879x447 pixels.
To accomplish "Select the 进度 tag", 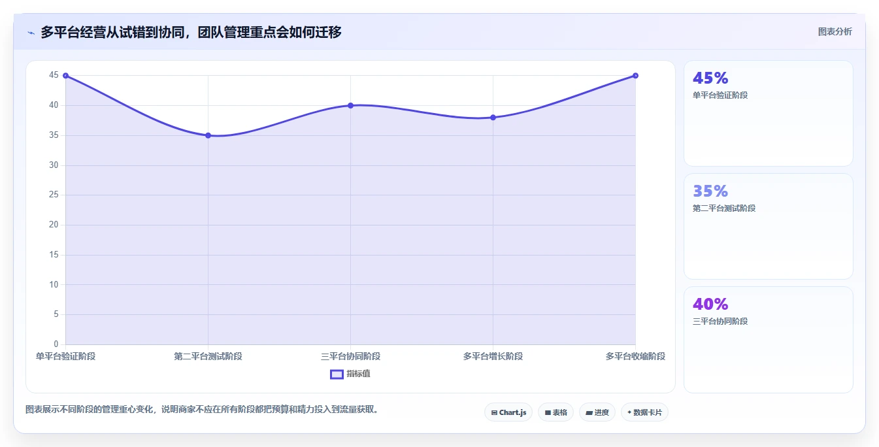I will tap(597, 412).
